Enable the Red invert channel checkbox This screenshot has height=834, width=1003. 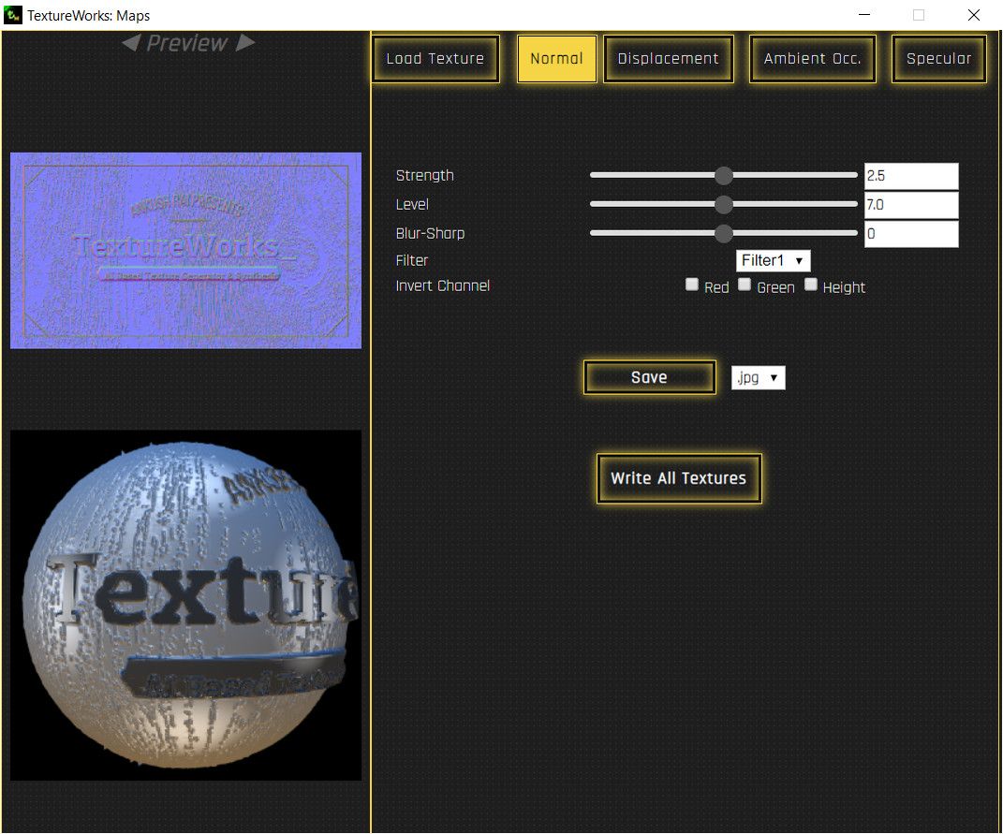pyautogui.click(x=692, y=284)
